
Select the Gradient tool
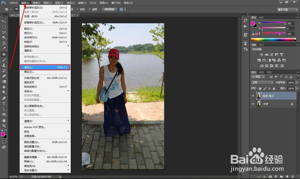point(4,81)
